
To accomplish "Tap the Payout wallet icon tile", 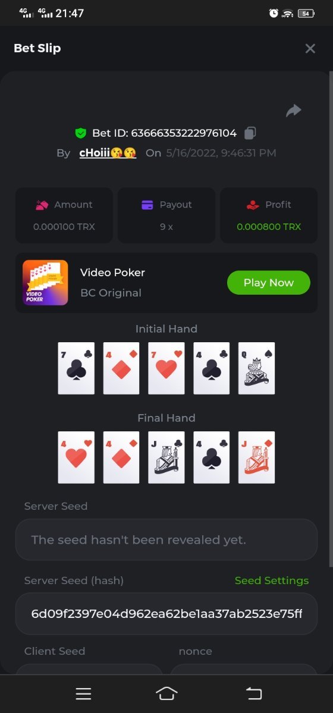I will 166,215.
